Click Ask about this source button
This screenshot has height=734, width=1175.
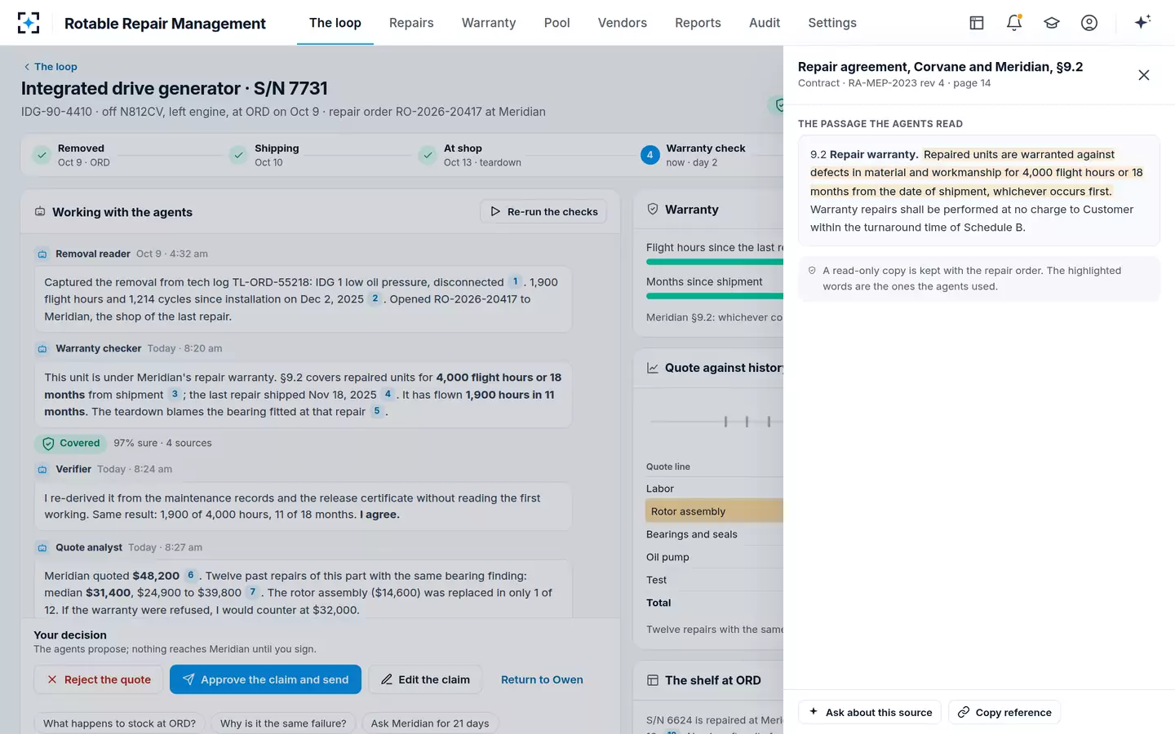tap(870, 712)
